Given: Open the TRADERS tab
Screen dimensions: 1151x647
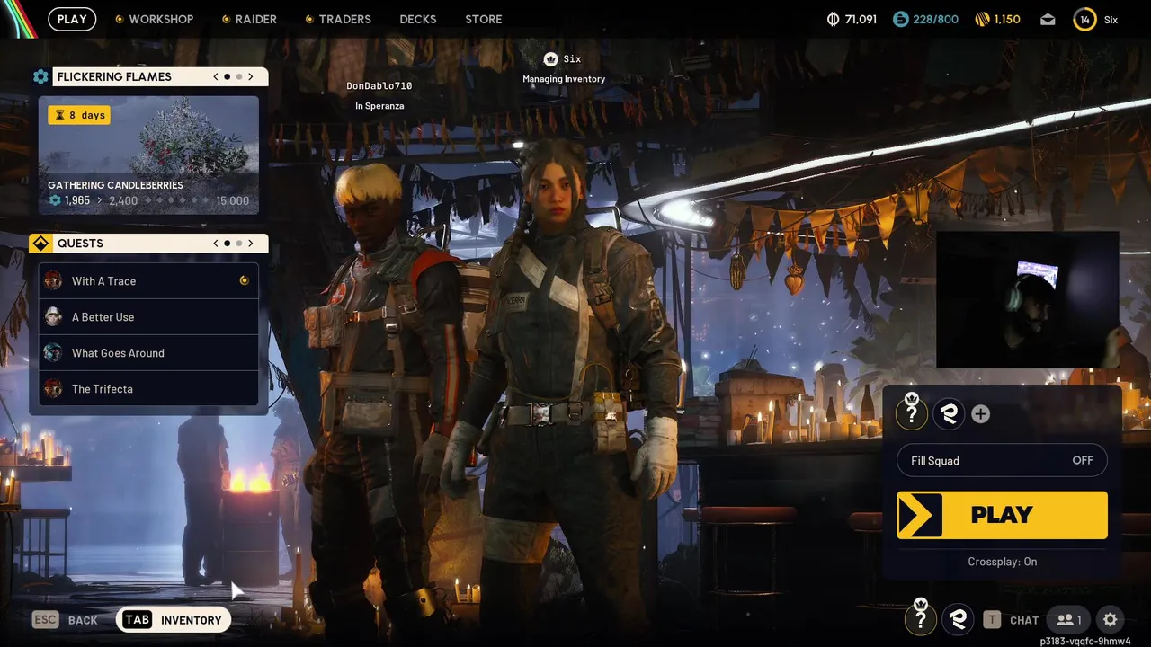Looking at the screenshot, I should (x=338, y=19).
